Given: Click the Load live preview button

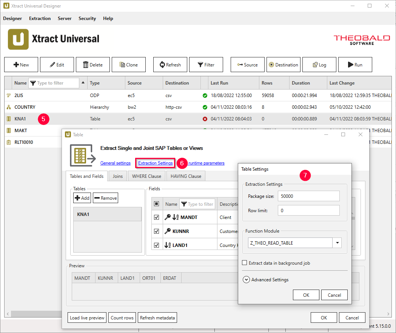Looking at the screenshot, I should [x=87, y=318].
